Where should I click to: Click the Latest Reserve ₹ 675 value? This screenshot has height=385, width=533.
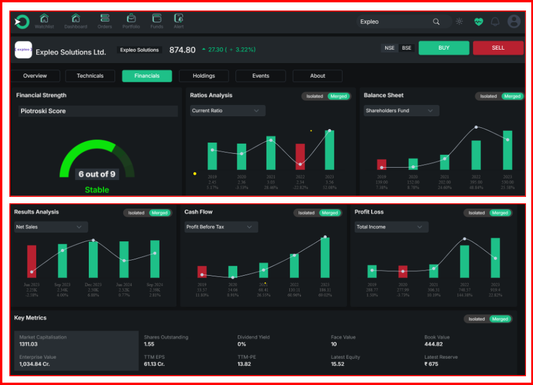431,365
